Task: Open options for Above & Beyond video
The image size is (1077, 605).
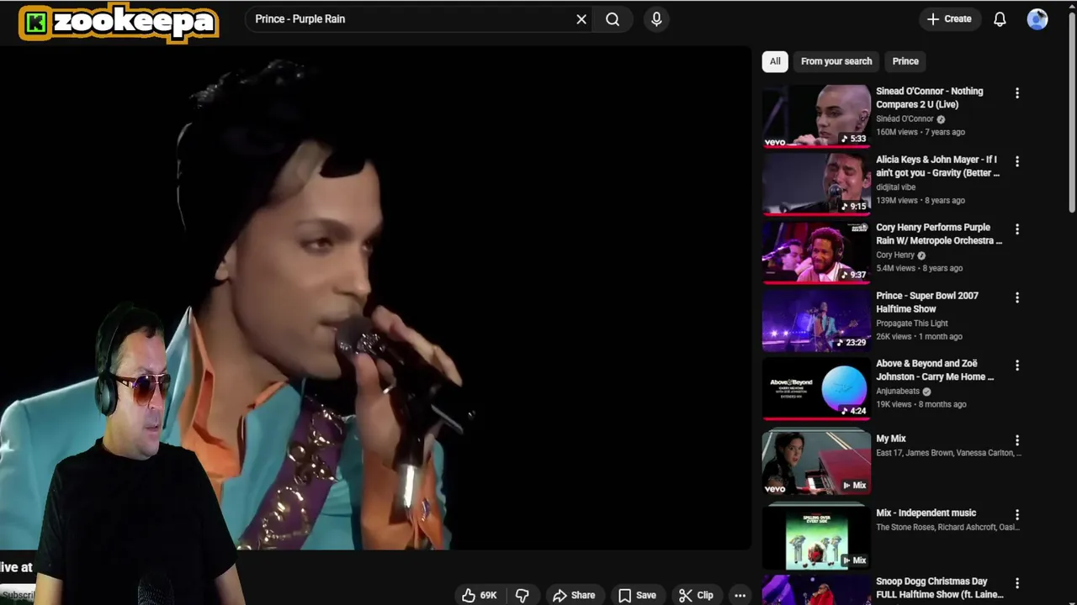Action: [1017, 366]
